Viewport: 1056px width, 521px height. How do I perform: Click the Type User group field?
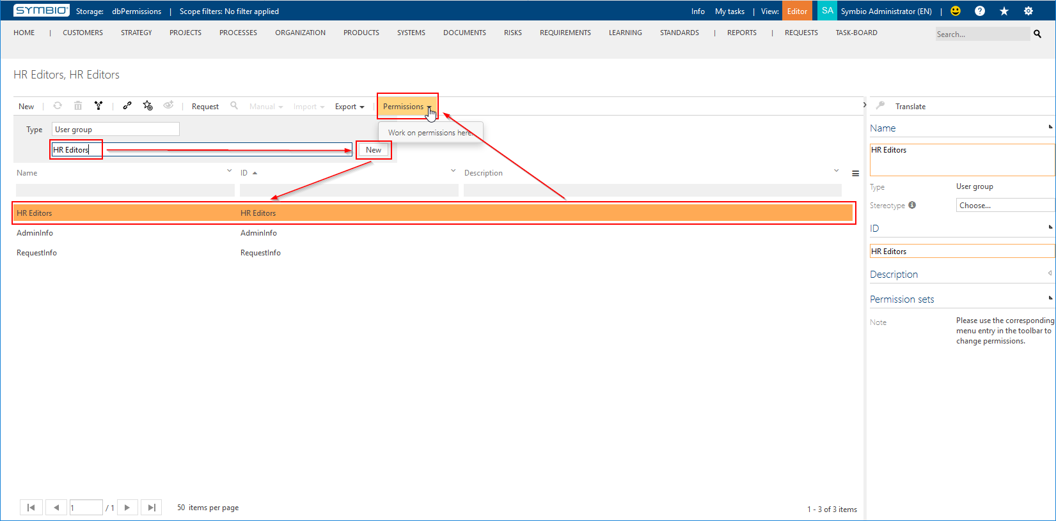coord(116,129)
